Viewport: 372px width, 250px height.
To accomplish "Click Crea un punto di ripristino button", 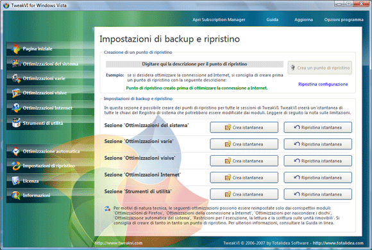I will click(x=320, y=68).
